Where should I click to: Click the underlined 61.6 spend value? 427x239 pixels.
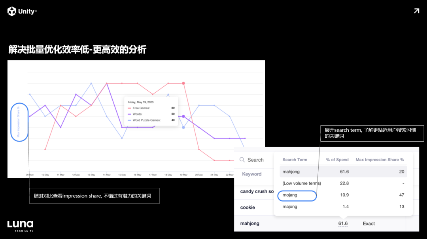[x=342, y=224]
